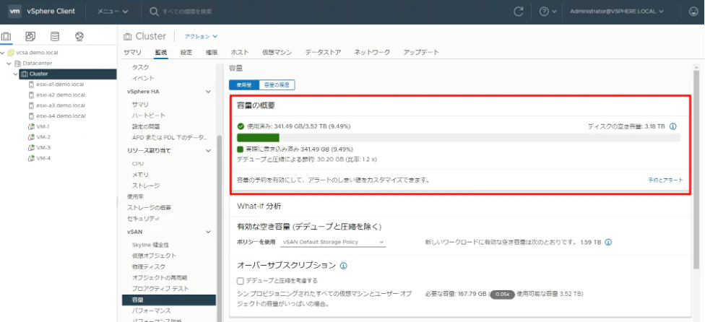
Task: Collapse the vSphere HA section
Action: [x=208, y=92]
